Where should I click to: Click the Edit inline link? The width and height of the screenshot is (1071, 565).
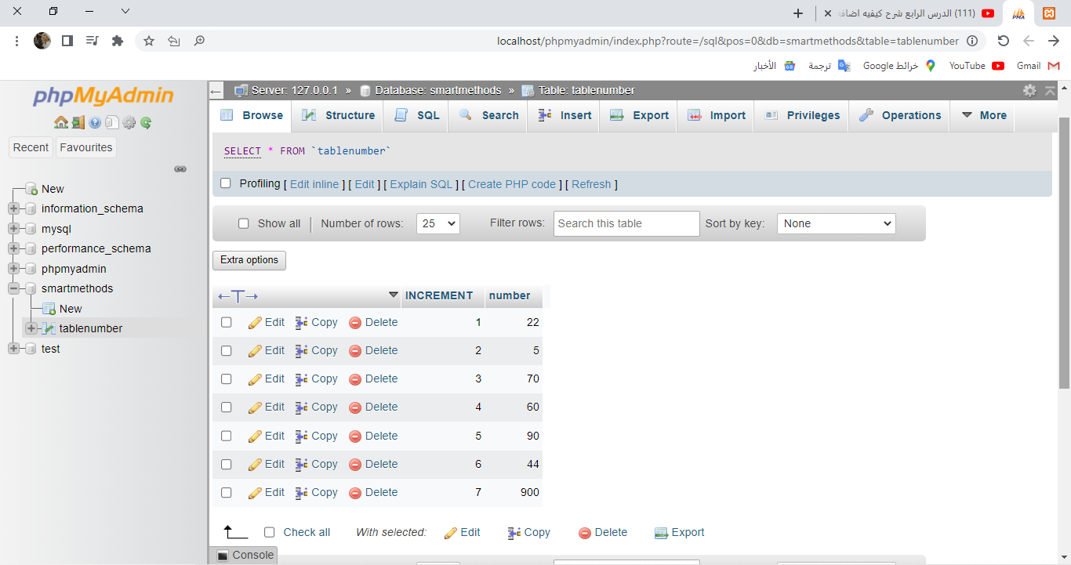point(314,183)
